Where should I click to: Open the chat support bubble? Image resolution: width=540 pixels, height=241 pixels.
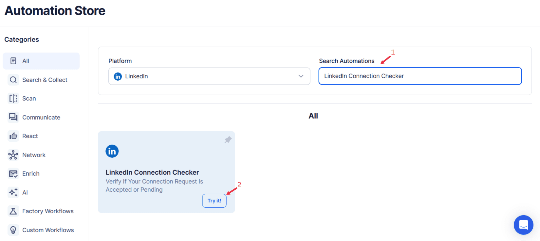coord(523,225)
